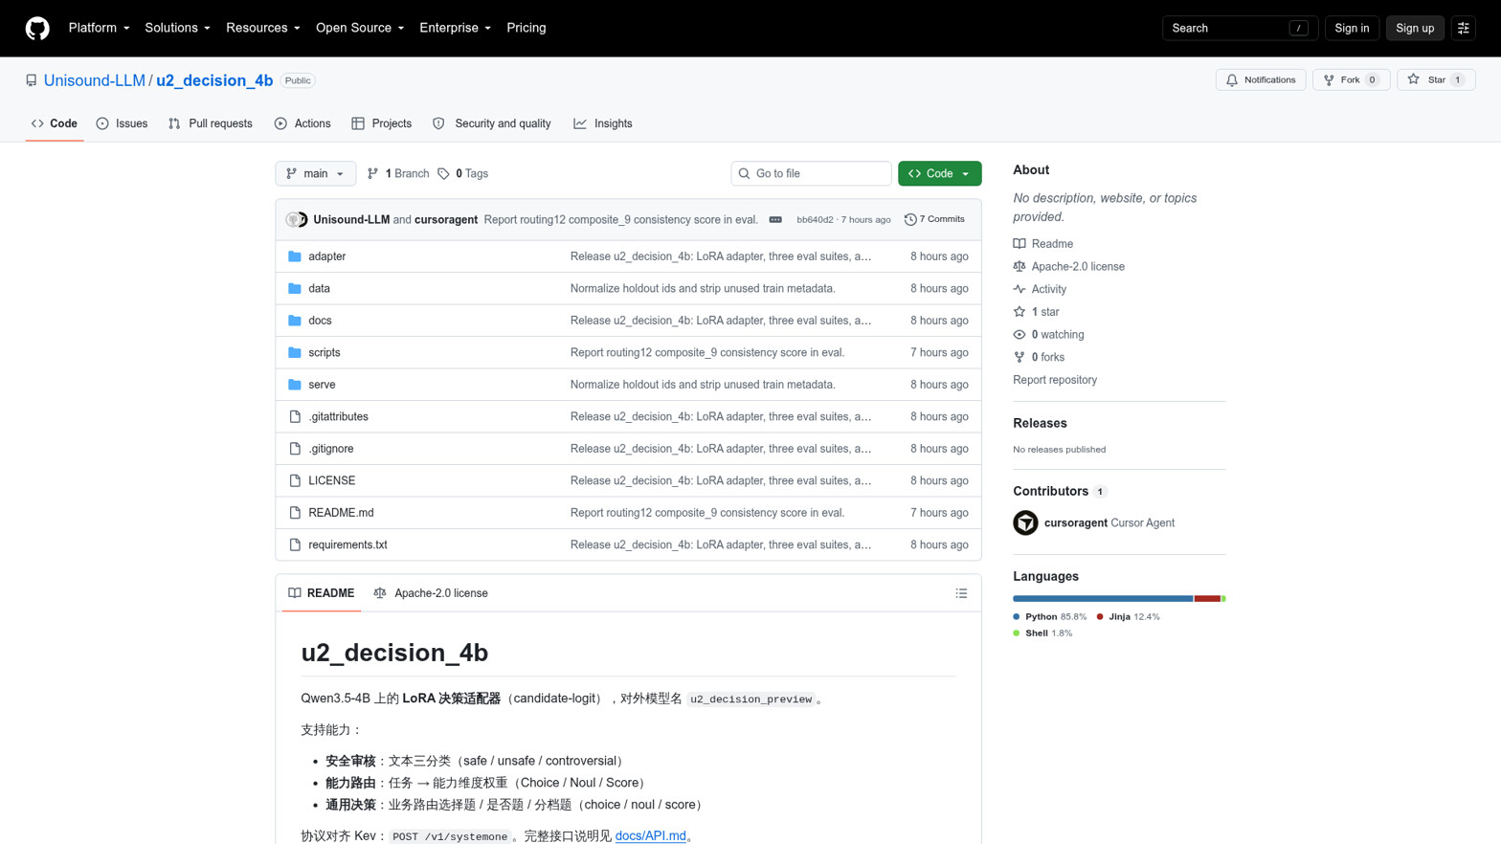Select the README tab
The image size is (1501, 844).
point(322,593)
